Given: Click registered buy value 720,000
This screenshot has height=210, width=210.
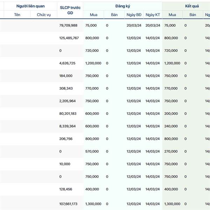Looking at the screenshot, I should pyautogui.click(x=92, y=51).
